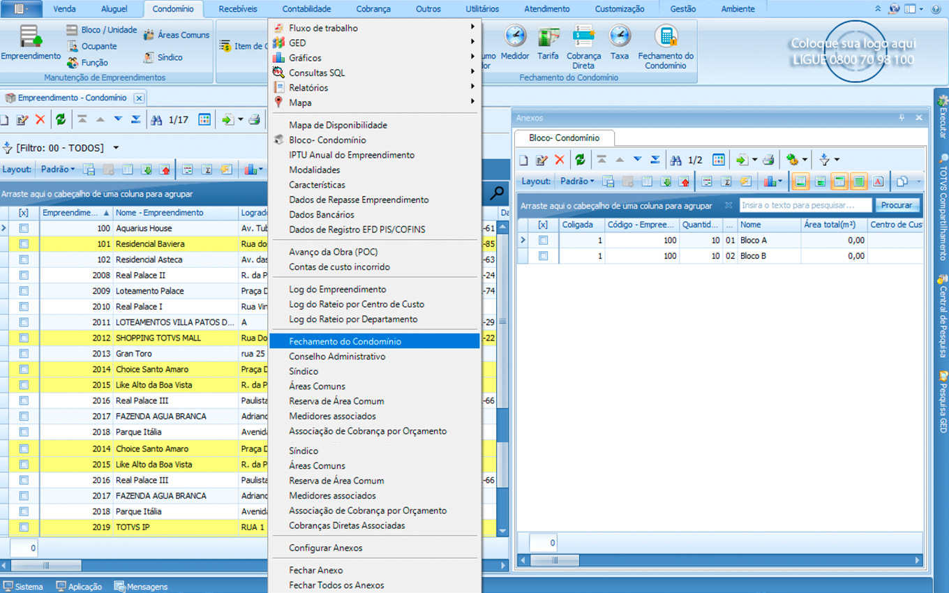This screenshot has width=949, height=593.
Task: Select the Bloco A row checkbox
Action: point(543,240)
